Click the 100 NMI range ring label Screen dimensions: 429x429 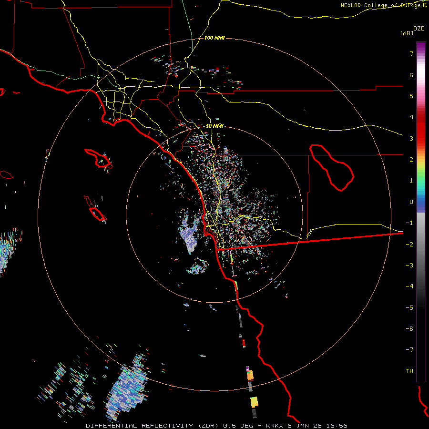coord(214,38)
